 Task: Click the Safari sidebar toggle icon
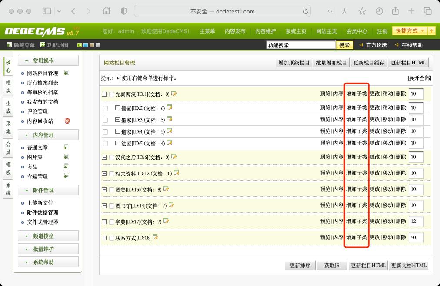47,11
